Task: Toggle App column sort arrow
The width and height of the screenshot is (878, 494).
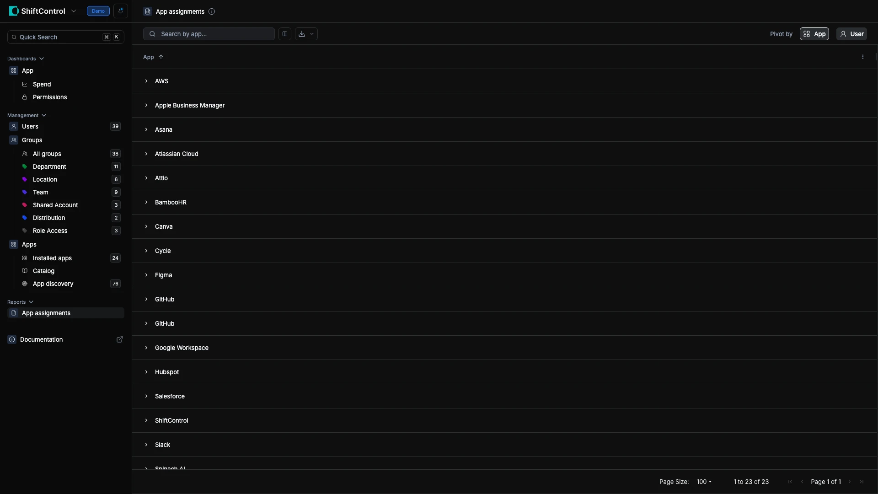Action: pos(161,57)
